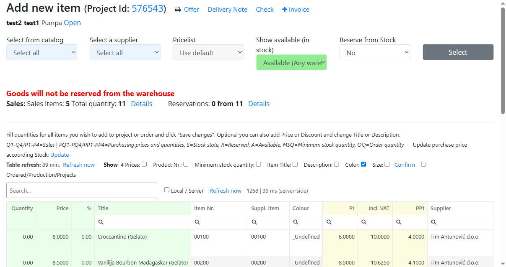
Task: Tick the Size checkbox
Action: (x=387, y=164)
